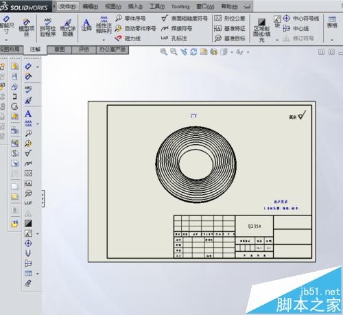Switch to the Sketch (草图) tab
343x315 pixels.
pyautogui.click(x=60, y=49)
